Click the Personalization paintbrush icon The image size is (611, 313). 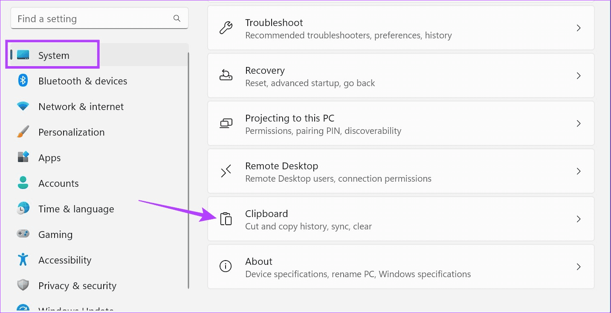click(23, 132)
